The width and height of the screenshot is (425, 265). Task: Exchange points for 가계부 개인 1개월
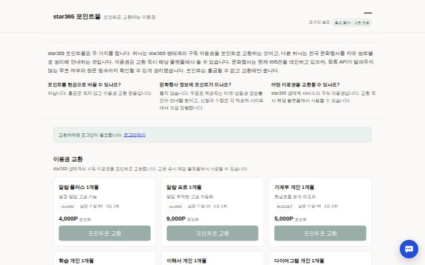pyautogui.click(x=320, y=233)
